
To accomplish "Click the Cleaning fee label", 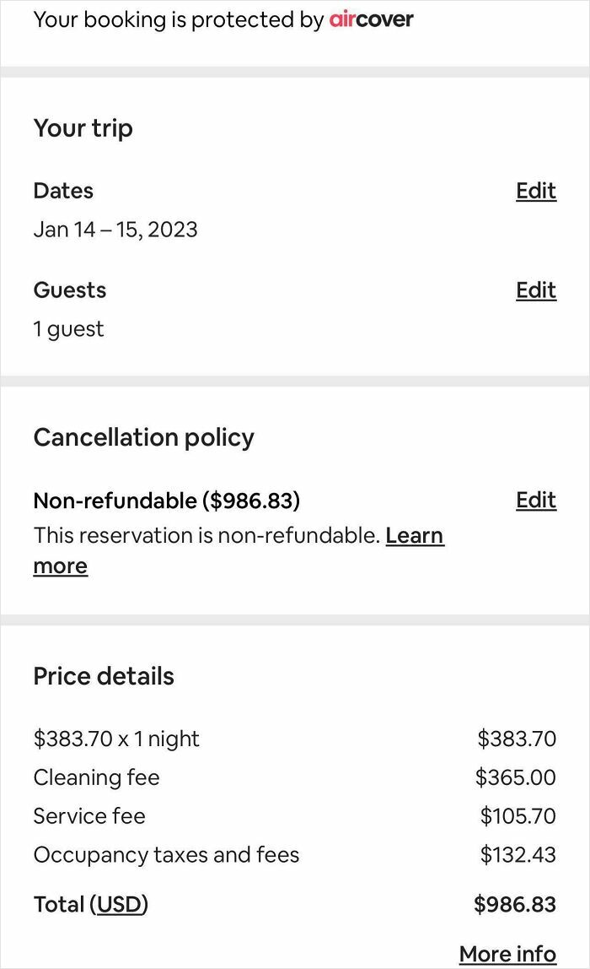I will pos(96,777).
